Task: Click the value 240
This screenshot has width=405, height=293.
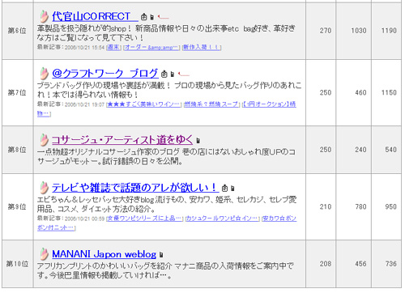Action: pos(360,150)
